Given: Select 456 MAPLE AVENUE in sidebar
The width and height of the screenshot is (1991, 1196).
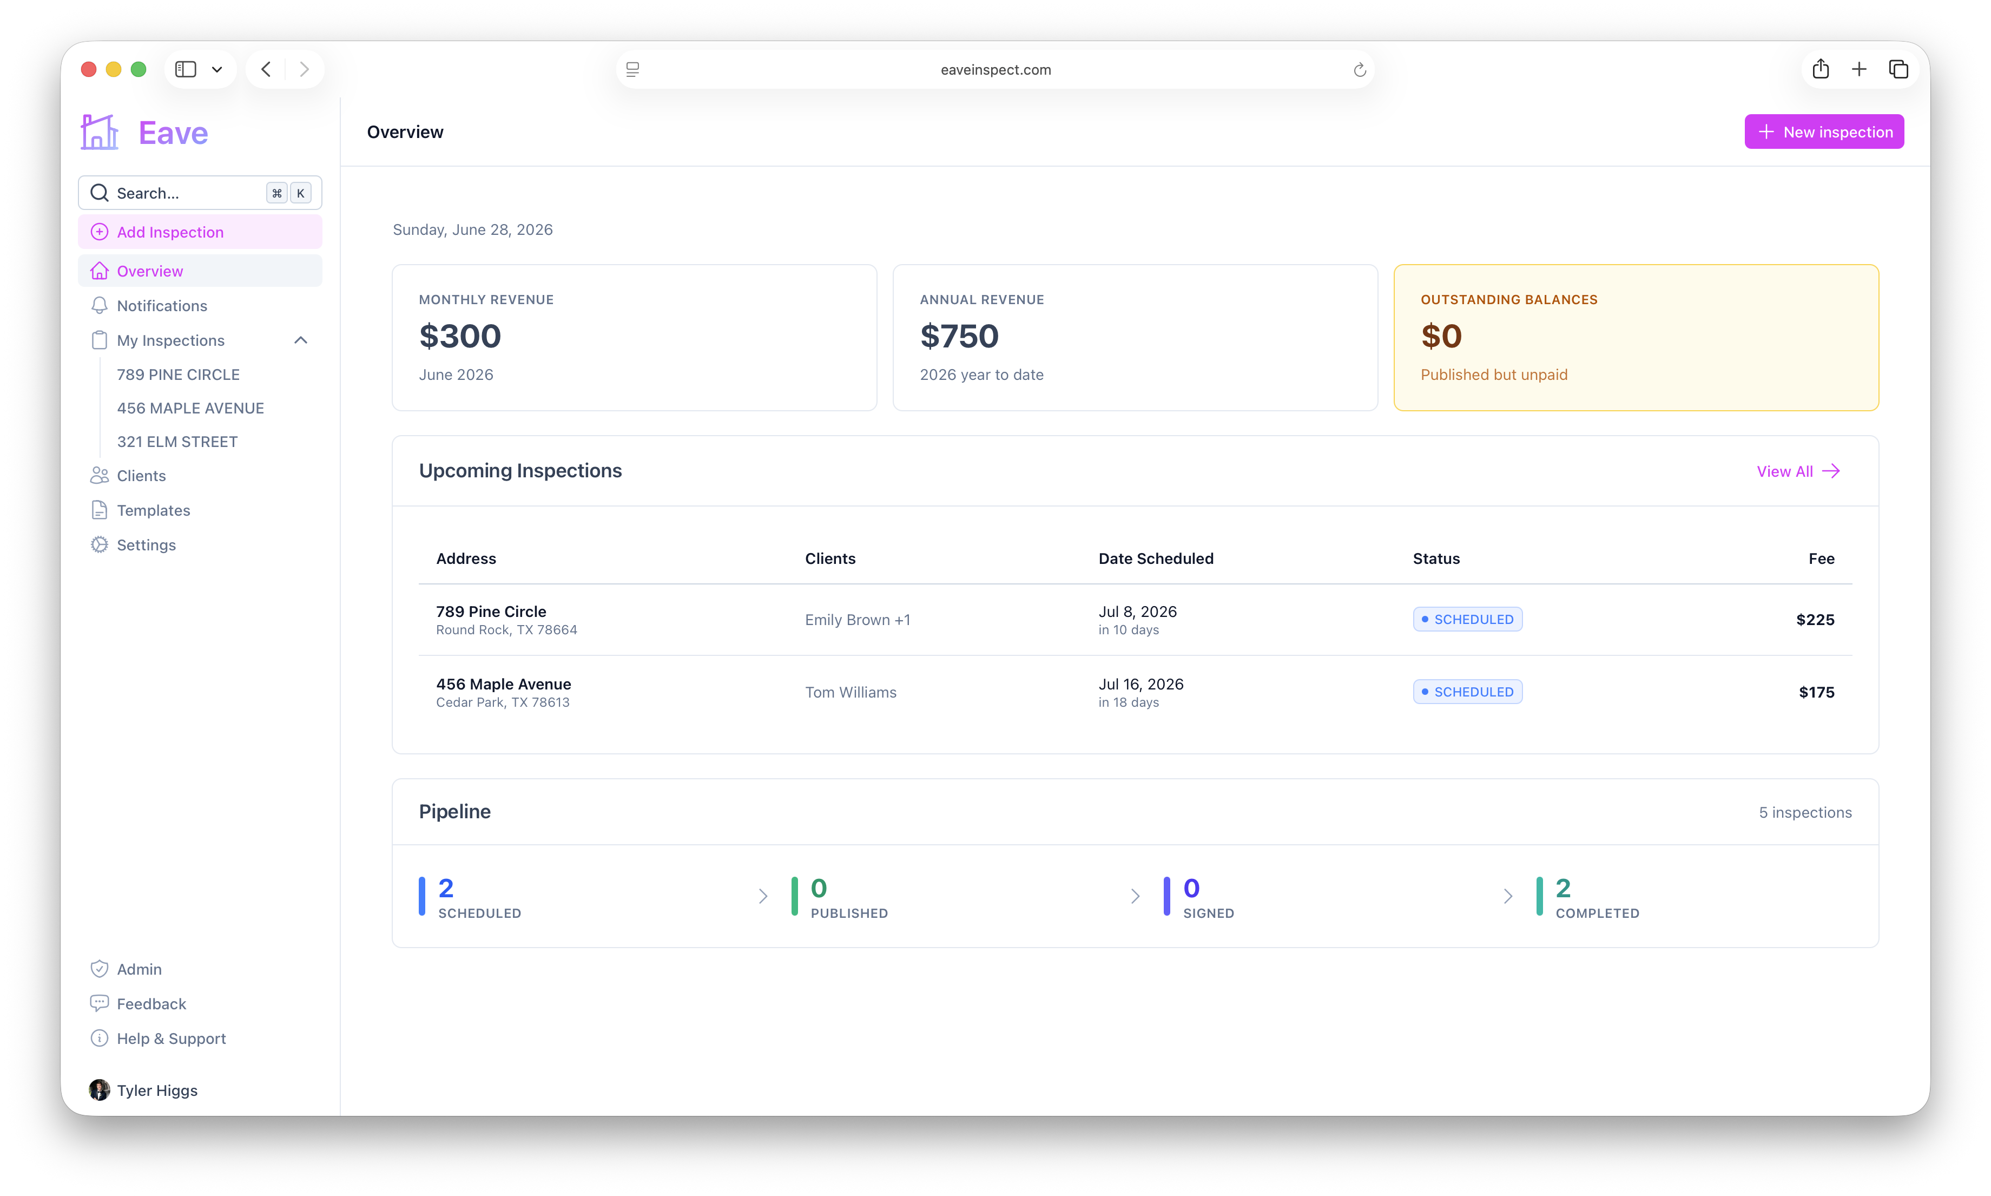Looking at the screenshot, I should 190,408.
